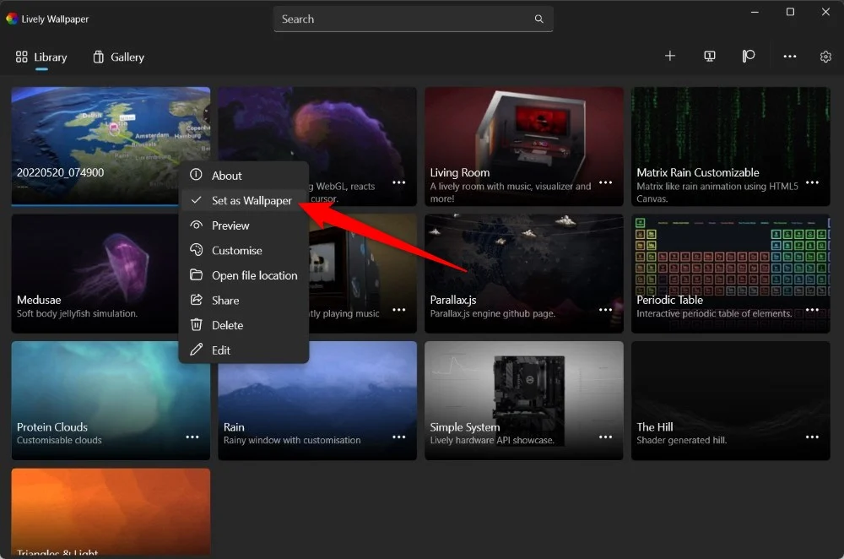Open the toolbar three-dots more menu
Screen dimensions: 844x559
click(789, 57)
